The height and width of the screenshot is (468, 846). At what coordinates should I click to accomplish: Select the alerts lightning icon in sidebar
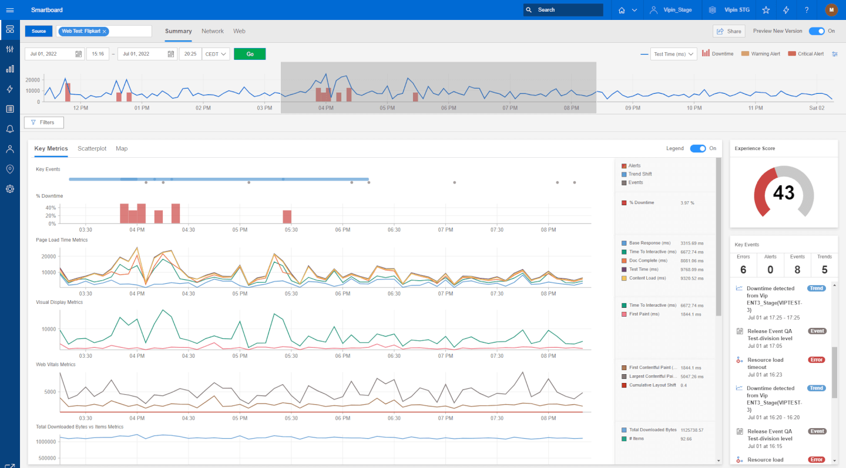click(x=9, y=89)
